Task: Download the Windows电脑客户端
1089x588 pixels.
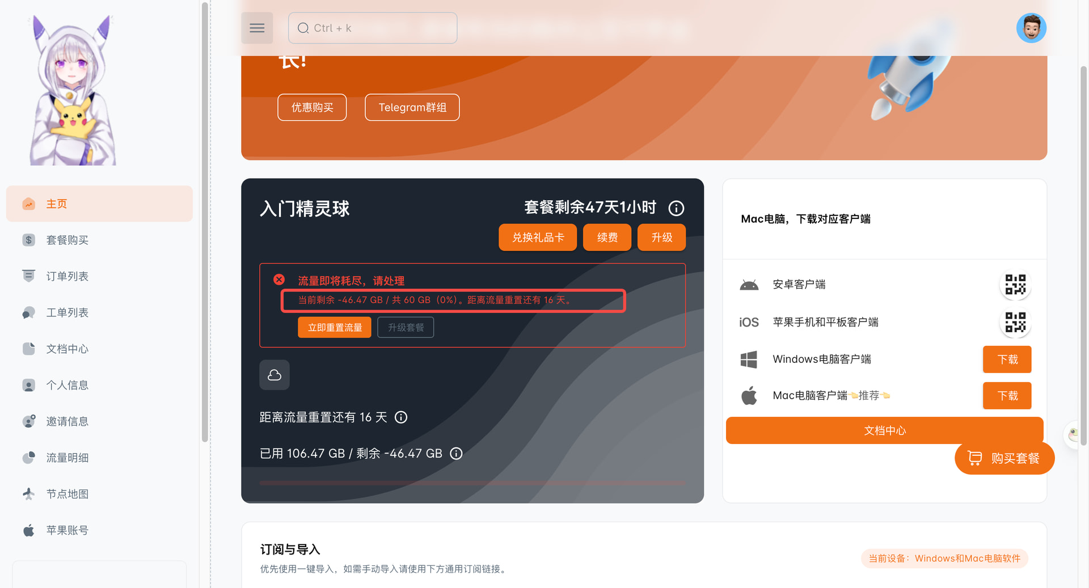Action: [x=1007, y=359]
